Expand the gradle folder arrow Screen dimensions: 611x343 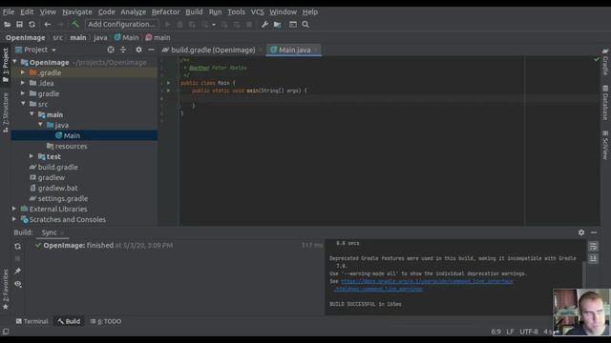coord(23,93)
